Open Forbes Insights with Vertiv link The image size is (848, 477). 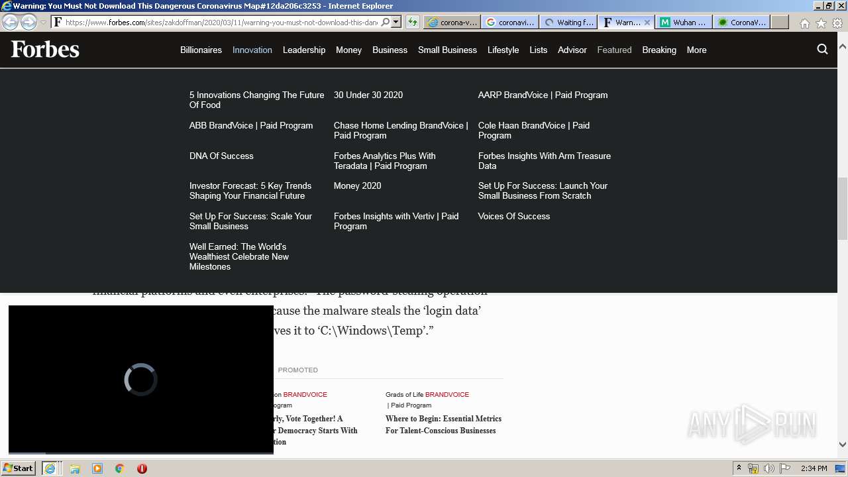point(396,221)
